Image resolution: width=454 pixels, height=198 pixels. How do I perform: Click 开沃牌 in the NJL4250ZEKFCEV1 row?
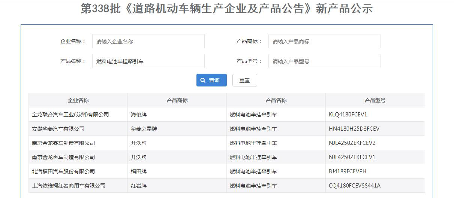pos(139,157)
